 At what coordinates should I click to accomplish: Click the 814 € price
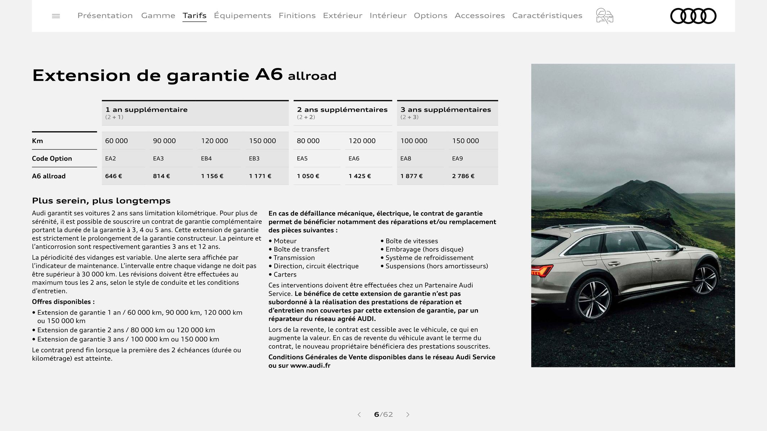pos(161,176)
